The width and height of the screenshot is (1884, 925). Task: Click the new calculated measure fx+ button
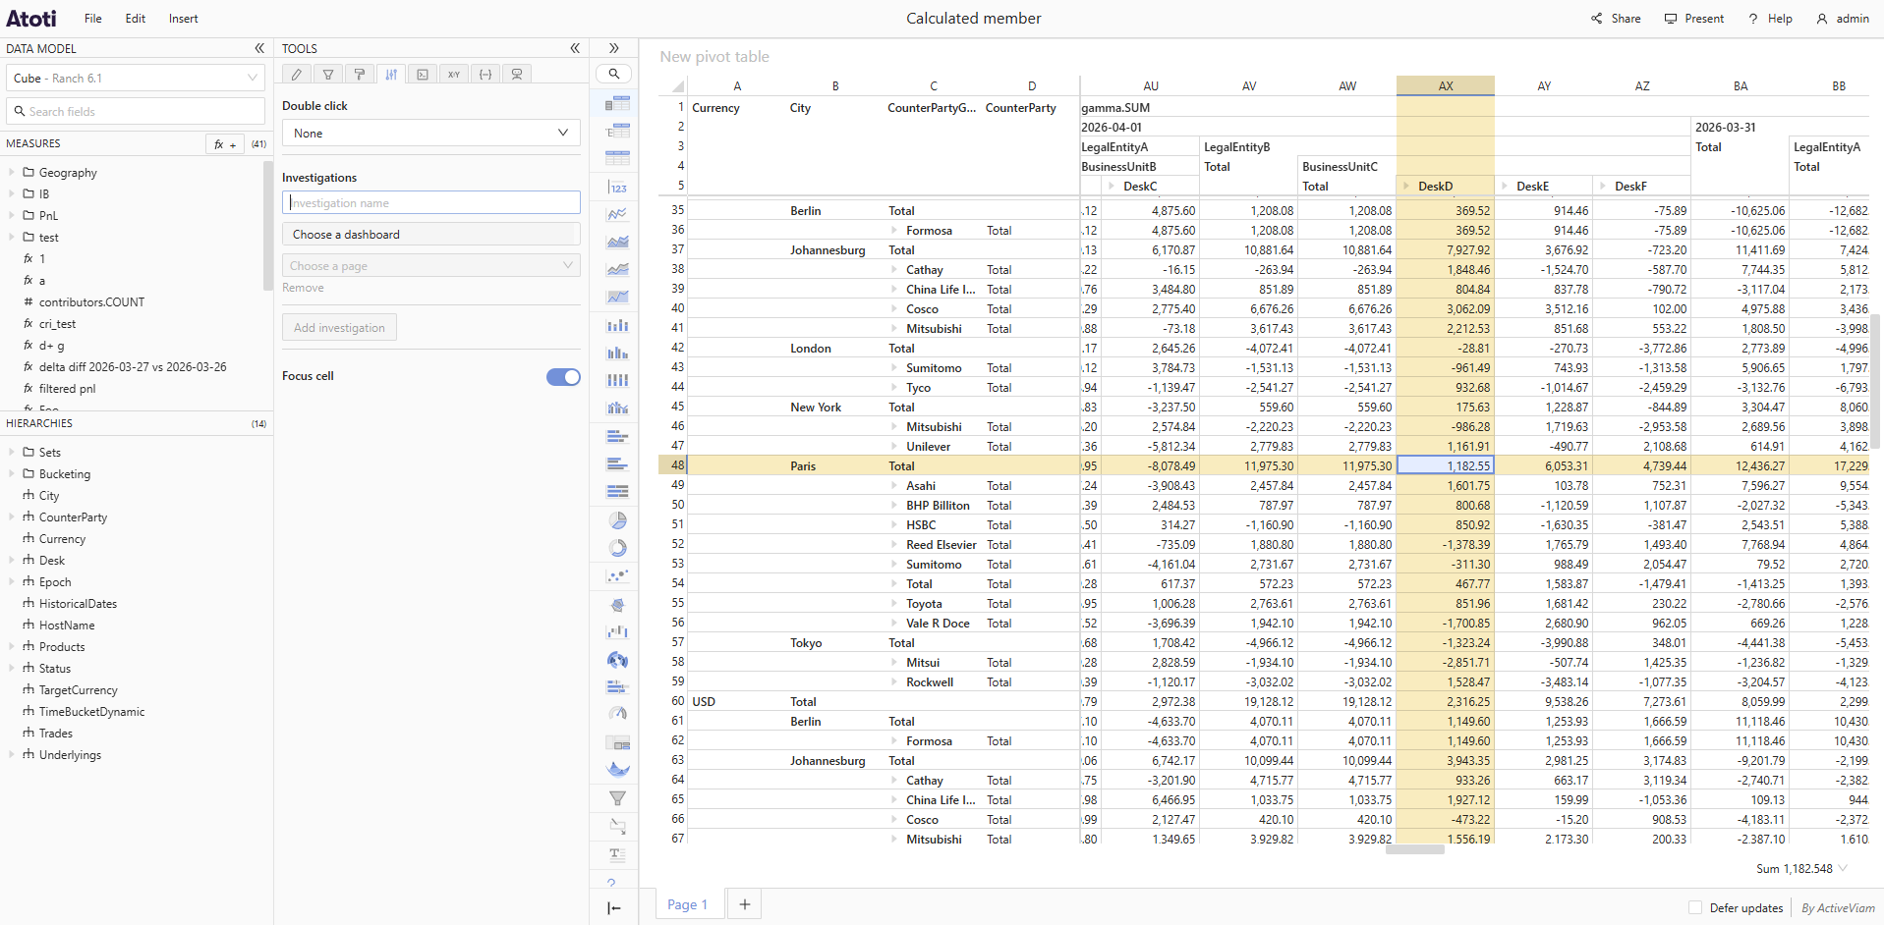tap(224, 144)
